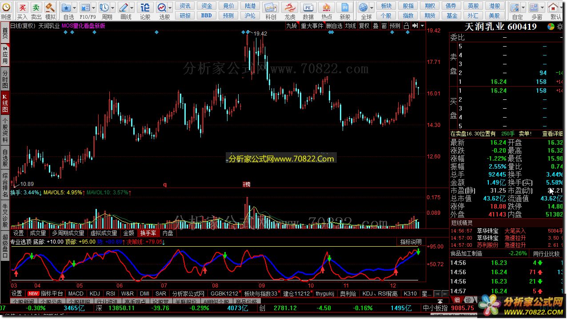
Task: Expand the 自选 dropdown arrow
Action: coord(74,8)
